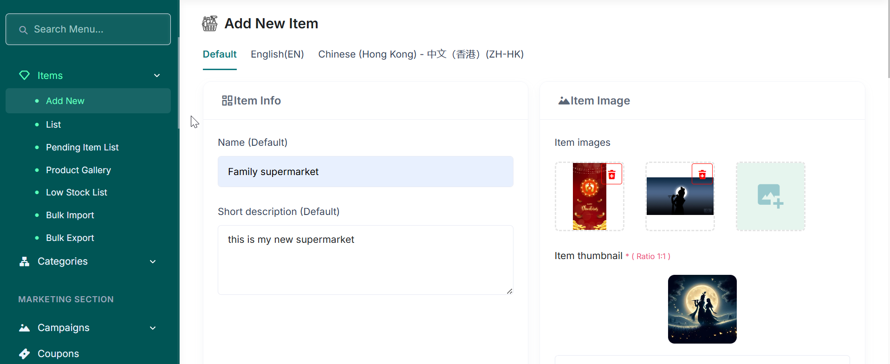
Task: Open the Pending Item List page
Action: click(82, 147)
